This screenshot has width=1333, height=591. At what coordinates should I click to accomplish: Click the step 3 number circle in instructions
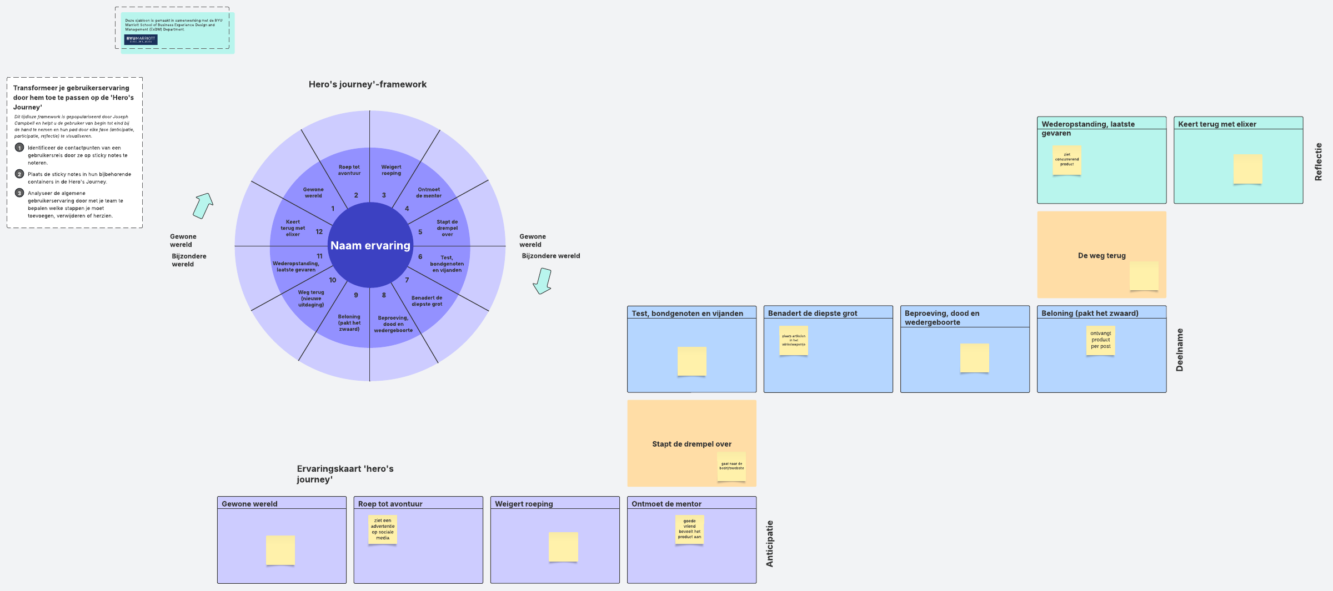pyautogui.click(x=19, y=193)
